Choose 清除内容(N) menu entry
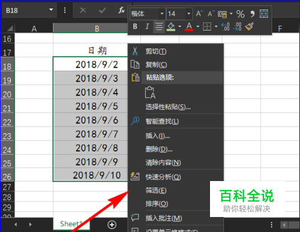This screenshot has width=300, height=232. 176,162
